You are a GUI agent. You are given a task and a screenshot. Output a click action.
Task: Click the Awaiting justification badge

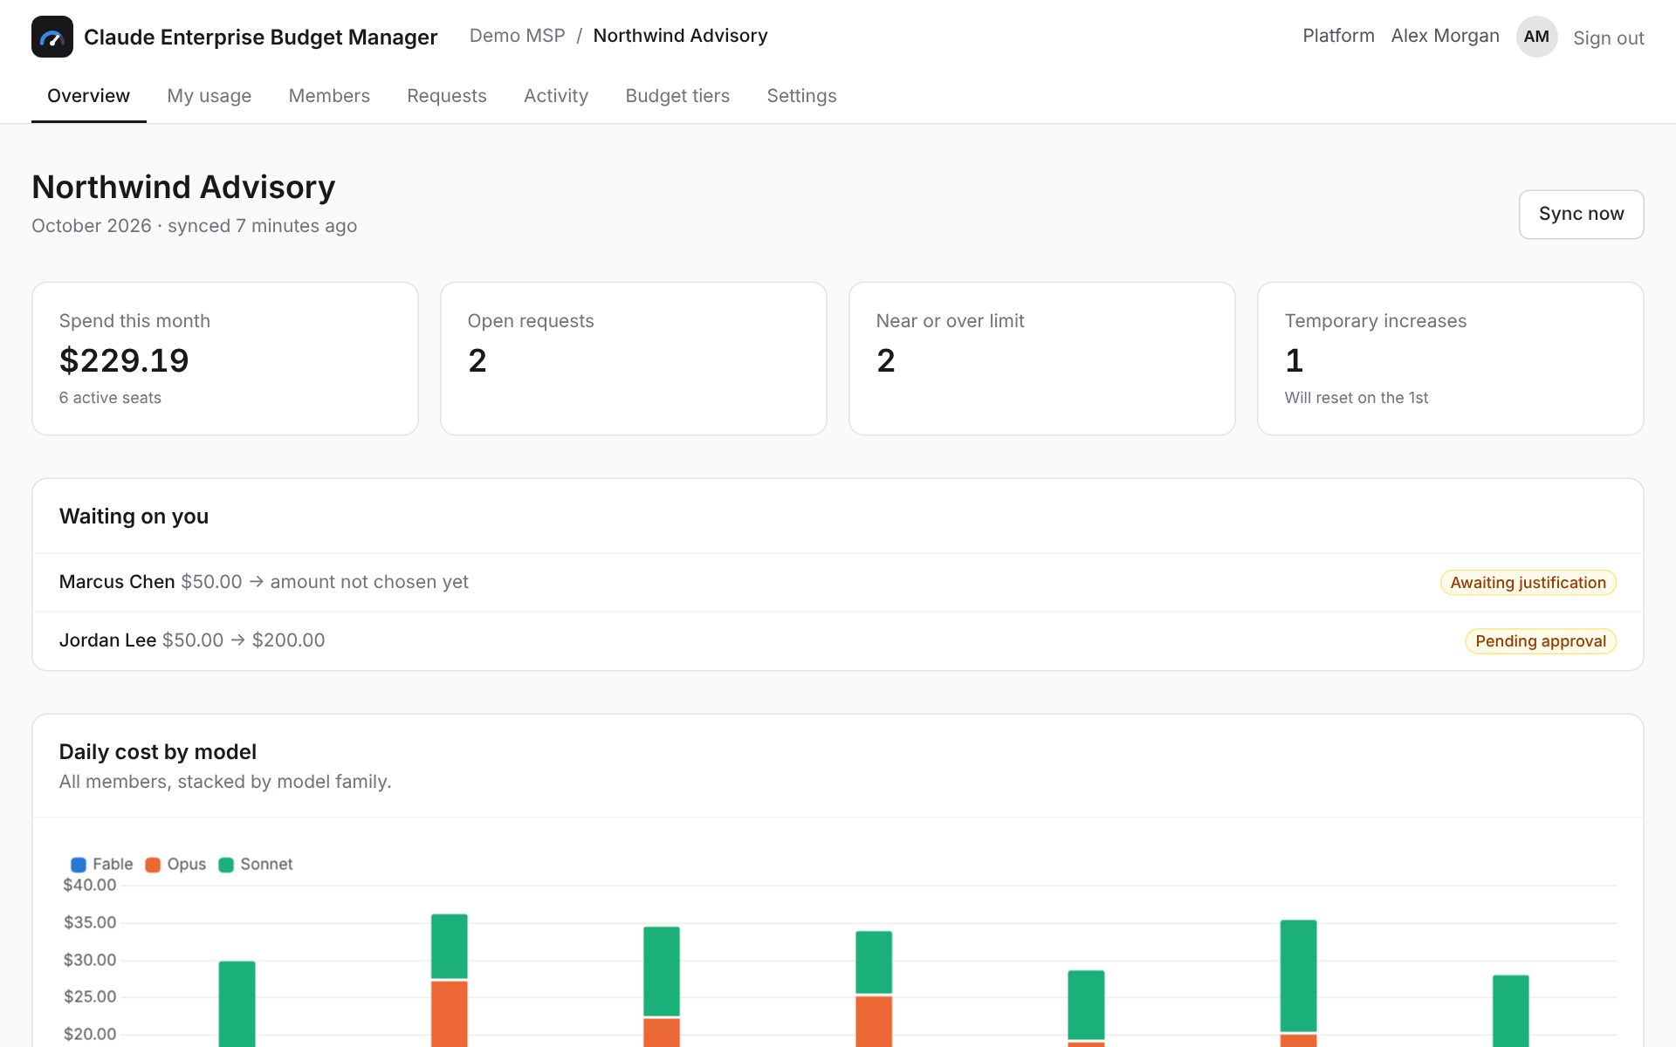[1528, 583]
